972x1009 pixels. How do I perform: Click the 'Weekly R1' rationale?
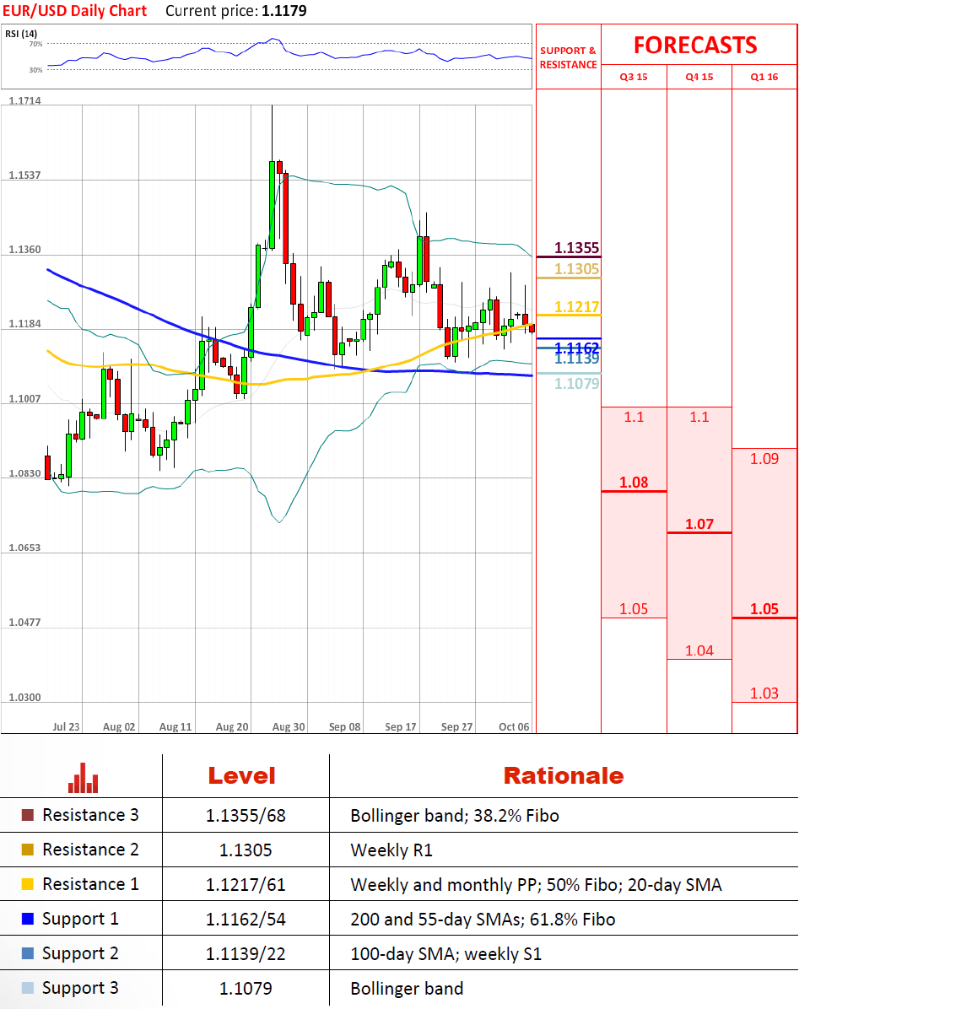(391, 850)
